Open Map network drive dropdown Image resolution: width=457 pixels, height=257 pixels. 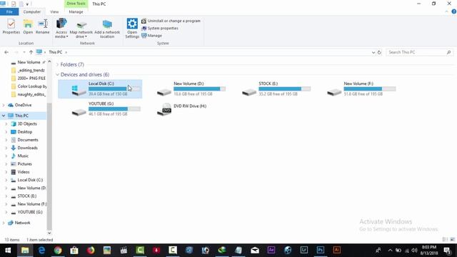pyautogui.click(x=81, y=28)
